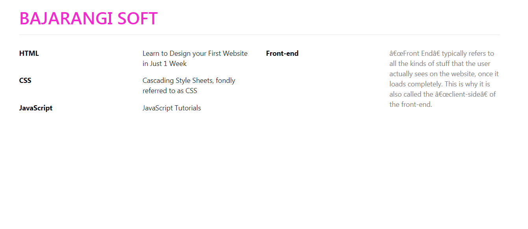This screenshot has height=229, width=528.
Task: Click the 'also called the client-side' line
Action: coord(443,94)
